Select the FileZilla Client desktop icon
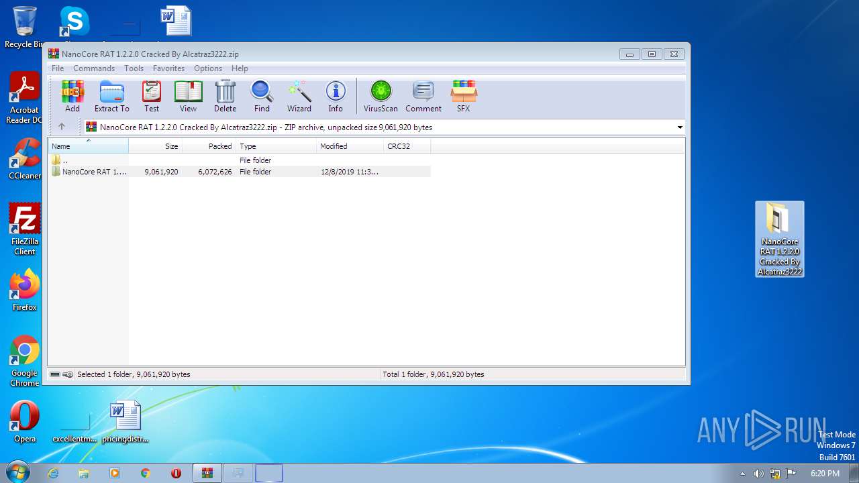Image resolution: width=859 pixels, height=483 pixels. coord(25,229)
